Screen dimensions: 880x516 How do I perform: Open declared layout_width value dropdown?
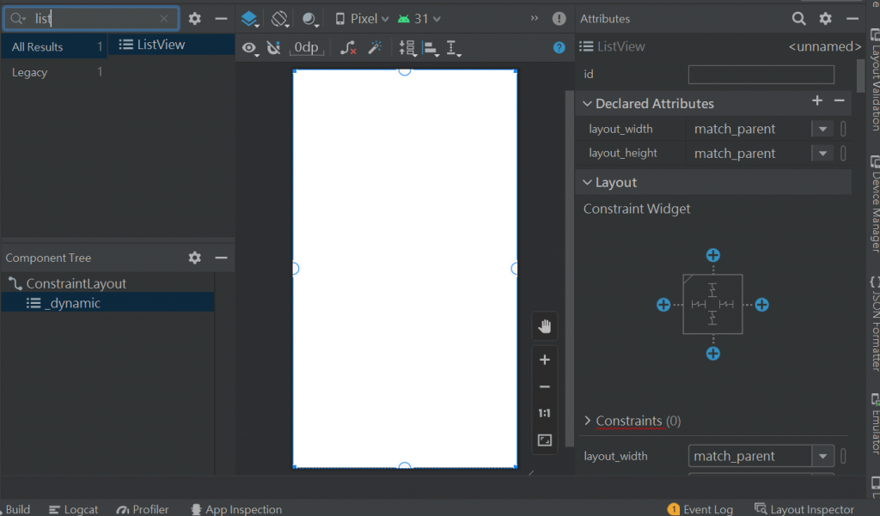(x=822, y=129)
